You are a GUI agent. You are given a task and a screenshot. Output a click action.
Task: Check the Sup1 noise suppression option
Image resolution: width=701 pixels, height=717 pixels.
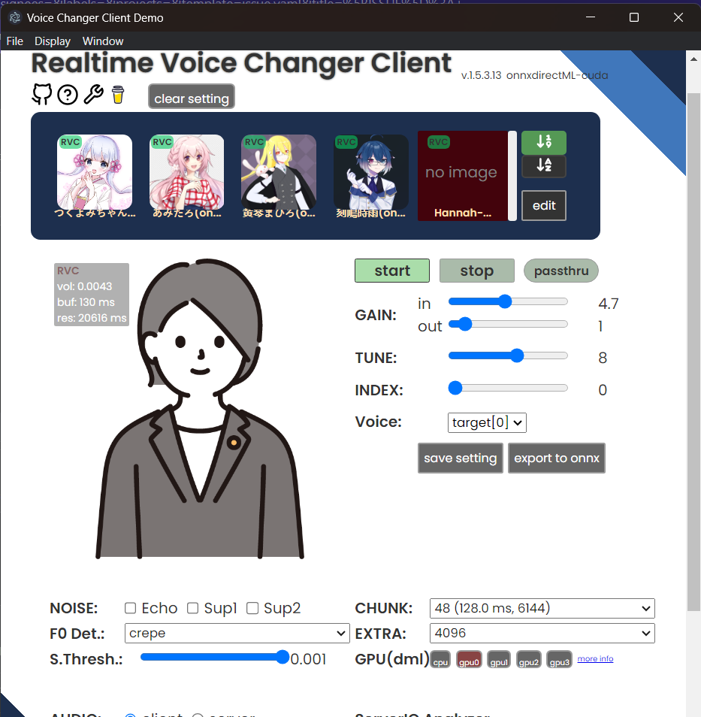(192, 608)
